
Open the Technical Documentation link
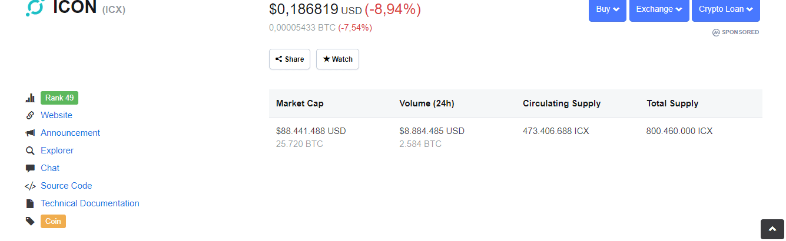(x=90, y=203)
